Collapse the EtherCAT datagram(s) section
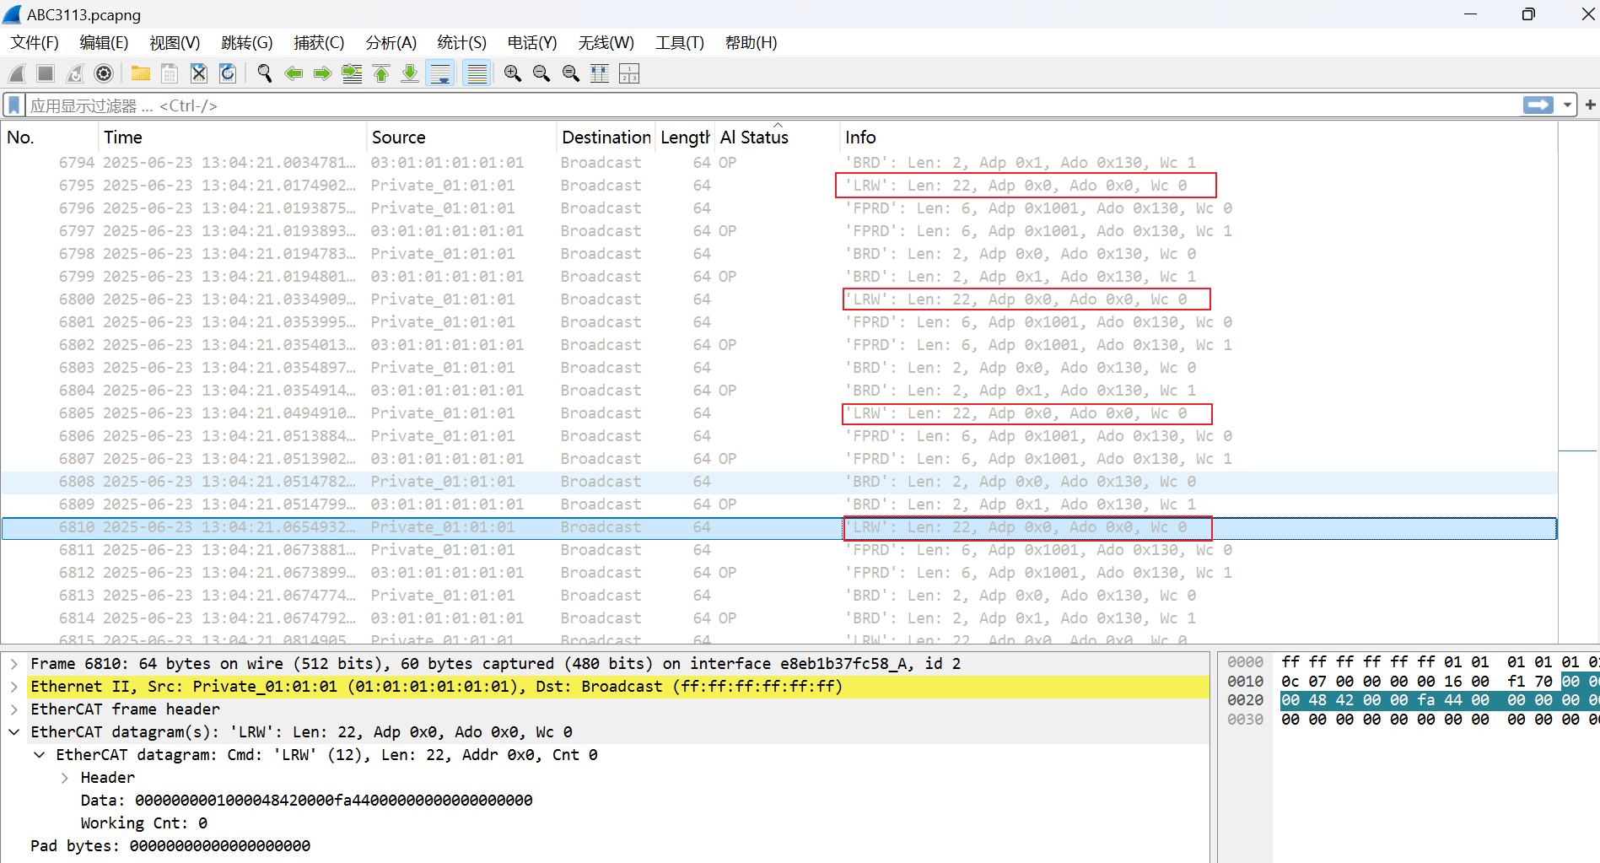This screenshot has height=863, width=1600. point(14,732)
